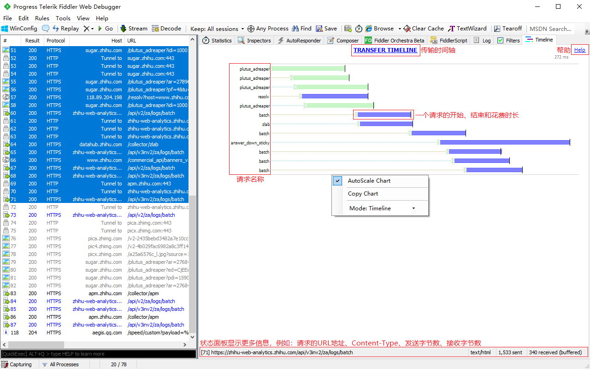Toggle Stream mode in toolbar
The width and height of the screenshot is (590, 369).
point(134,29)
